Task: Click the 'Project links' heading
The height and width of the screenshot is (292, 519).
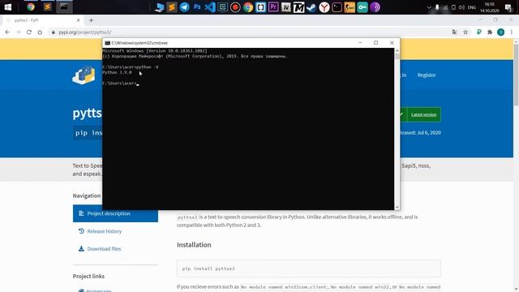Action: coord(88,276)
